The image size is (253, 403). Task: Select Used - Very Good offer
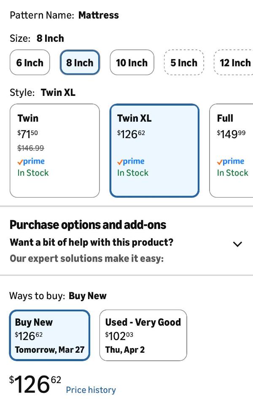(x=143, y=335)
